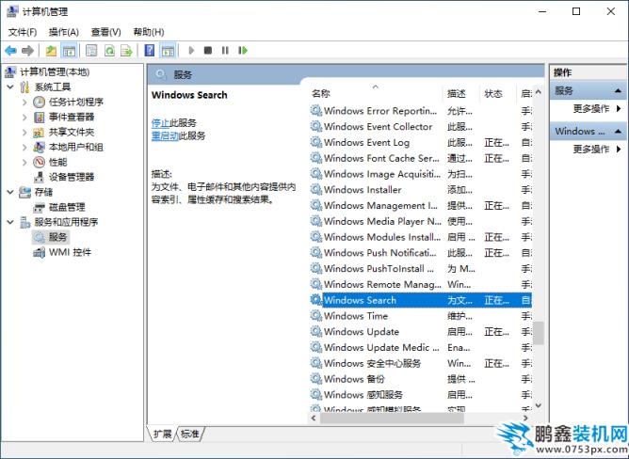The width and height of the screenshot is (629, 459).
Task: Select the Windows Update Medic service row
Action: (x=421, y=348)
